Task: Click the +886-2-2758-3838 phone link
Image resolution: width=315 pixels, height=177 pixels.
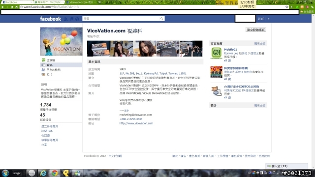Action: click(x=131, y=119)
